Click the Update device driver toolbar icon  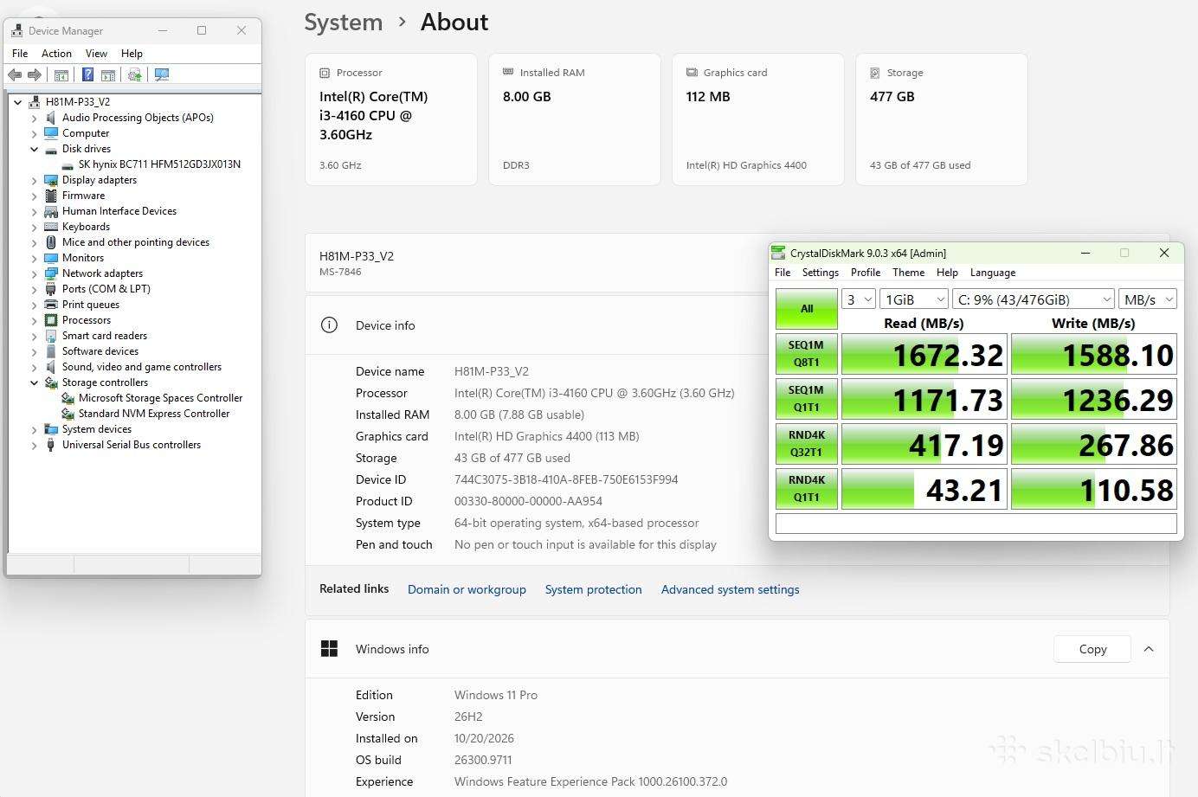[134, 75]
